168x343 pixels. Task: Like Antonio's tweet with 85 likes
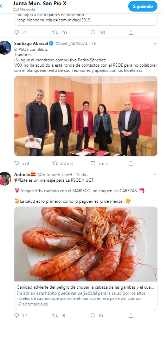click(93, 315)
